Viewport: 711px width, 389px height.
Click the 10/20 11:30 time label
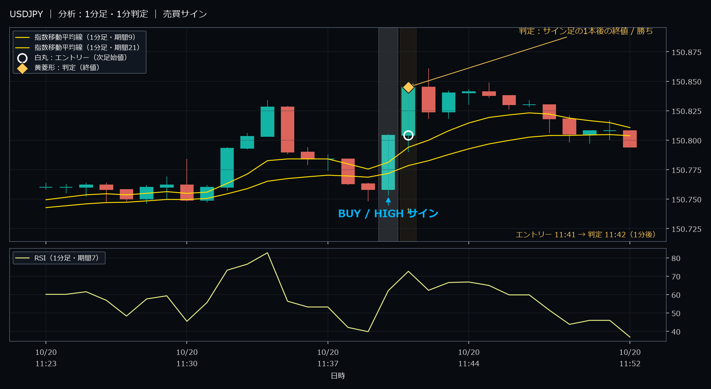(x=187, y=358)
